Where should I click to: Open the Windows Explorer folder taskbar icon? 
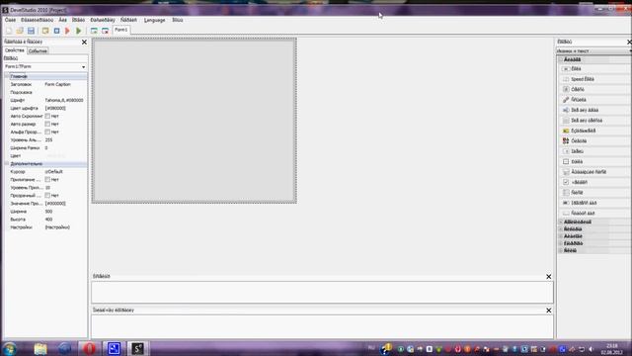coord(40,348)
